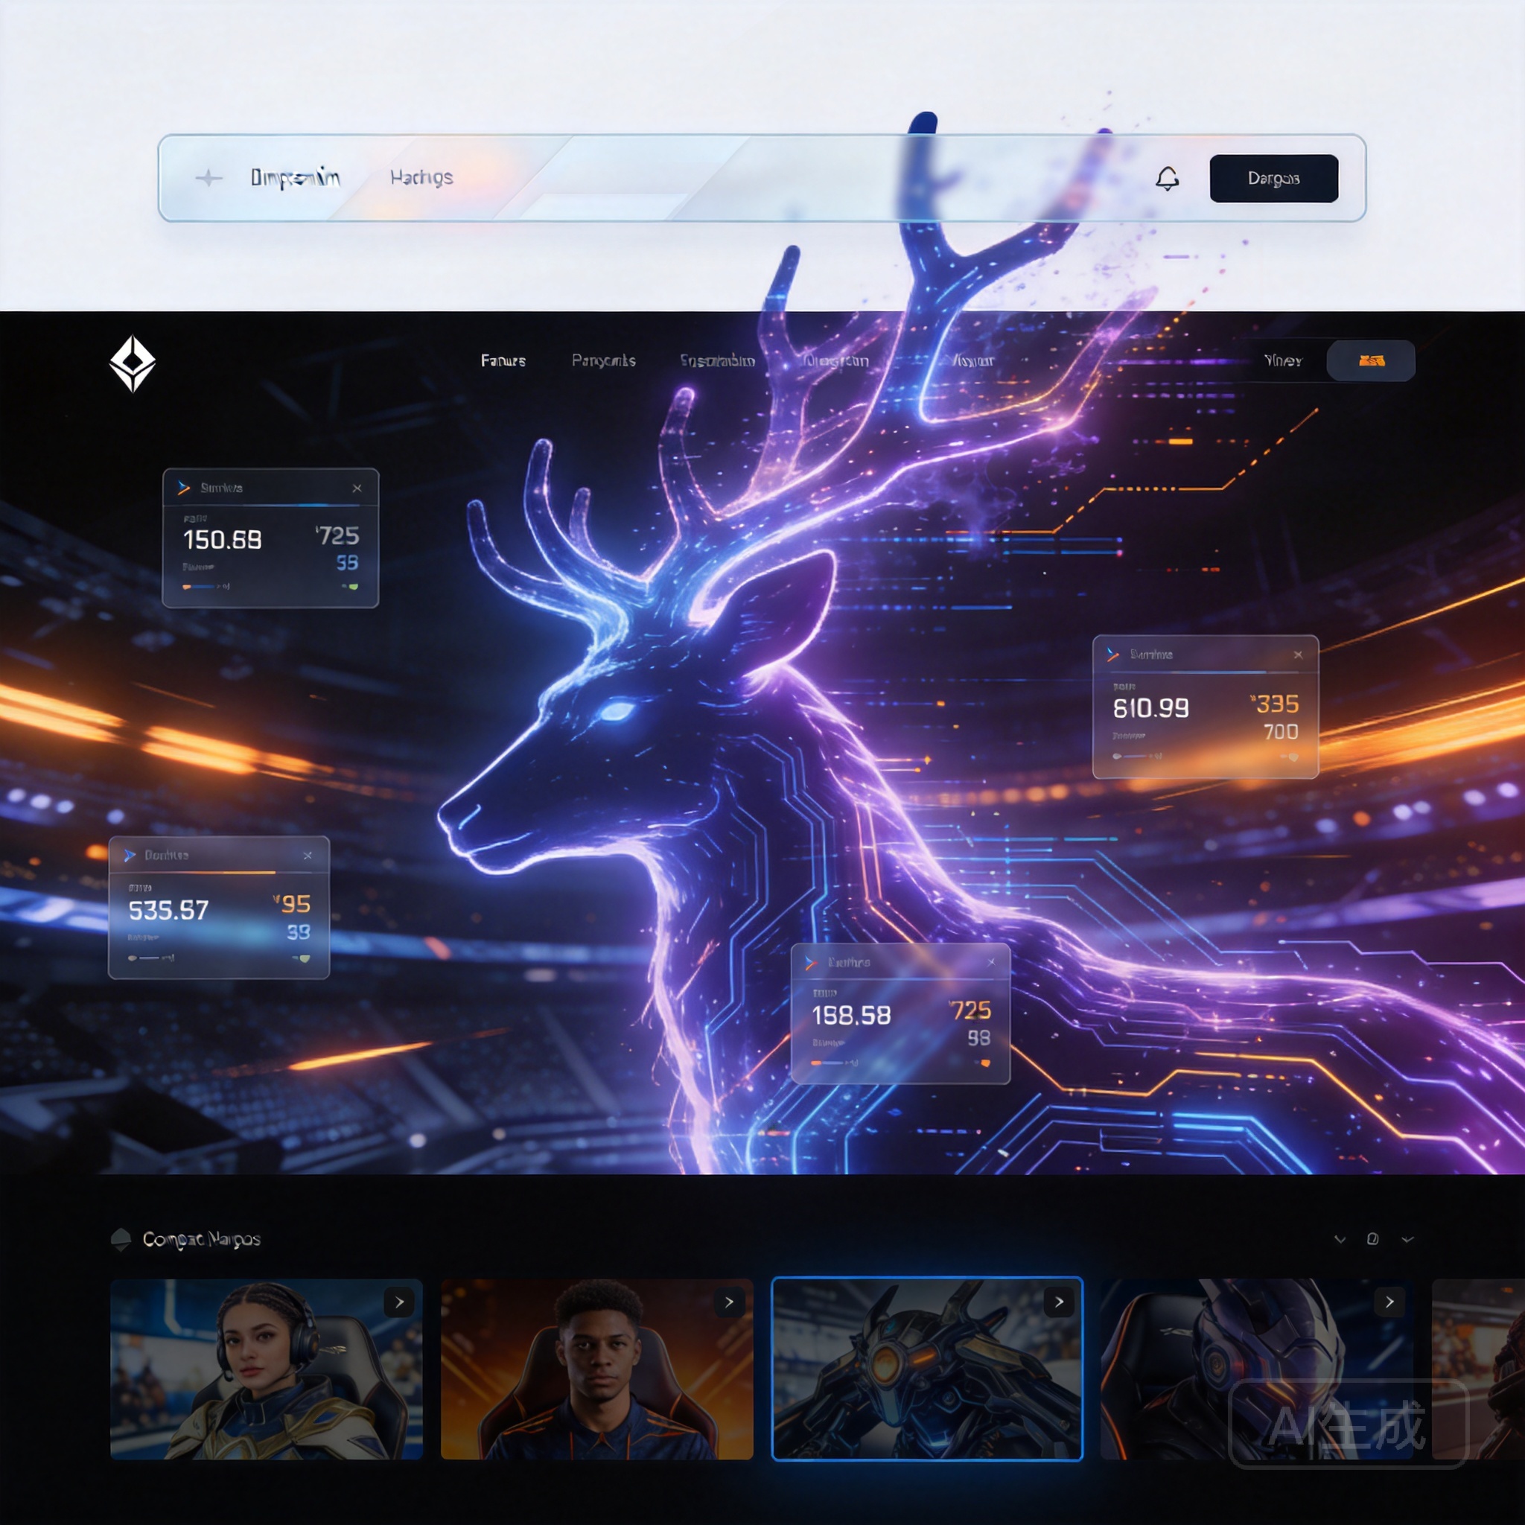
Task: Open the purple armored helmet thumbnail arrow
Action: click(1389, 1302)
